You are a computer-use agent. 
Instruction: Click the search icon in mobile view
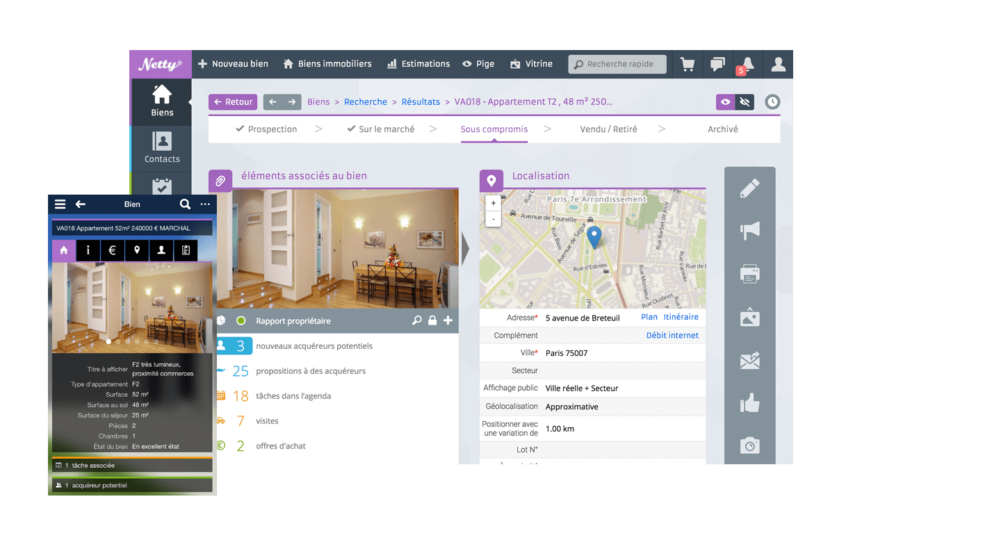[185, 204]
